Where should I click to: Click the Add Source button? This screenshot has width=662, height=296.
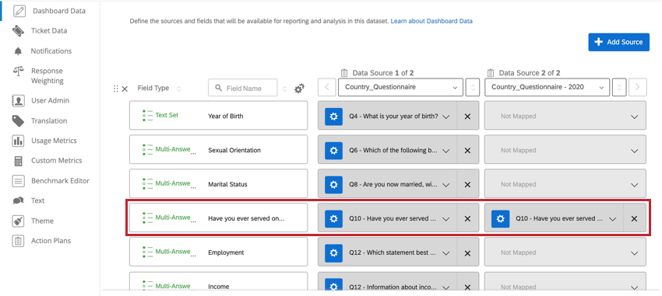tap(619, 42)
